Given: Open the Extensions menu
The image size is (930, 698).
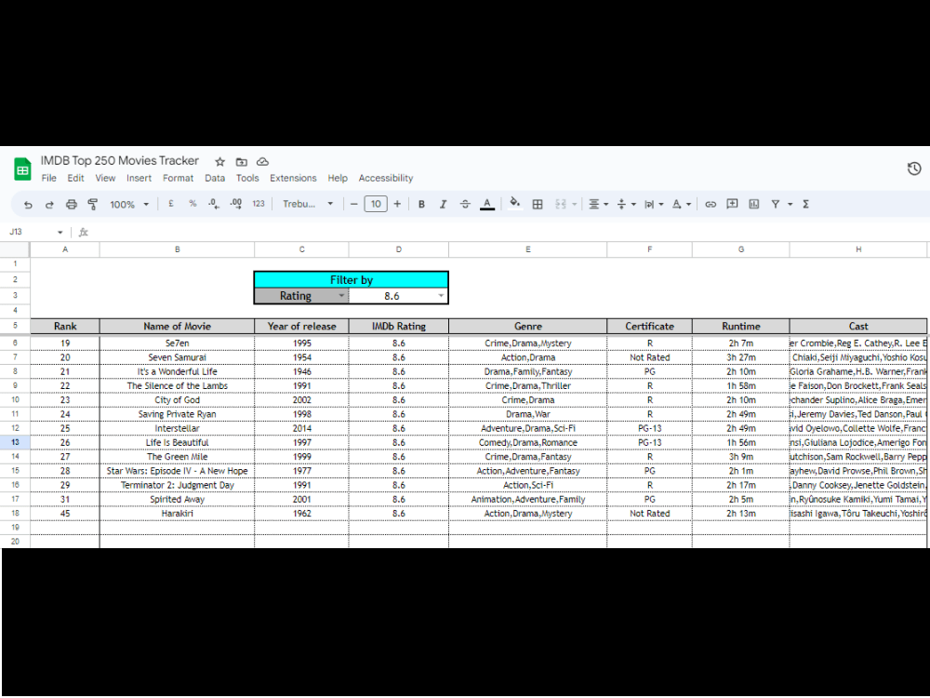Looking at the screenshot, I should [293, 178].
